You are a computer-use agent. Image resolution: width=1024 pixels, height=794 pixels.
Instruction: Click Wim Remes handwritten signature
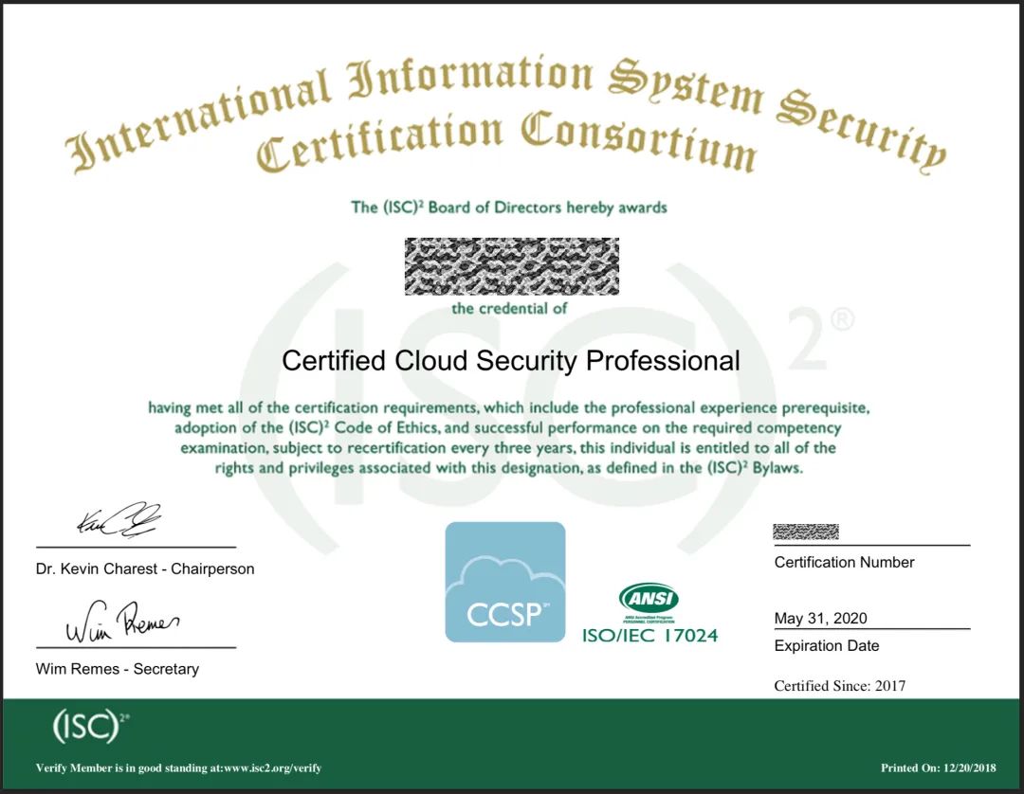(x=122, y=622)
